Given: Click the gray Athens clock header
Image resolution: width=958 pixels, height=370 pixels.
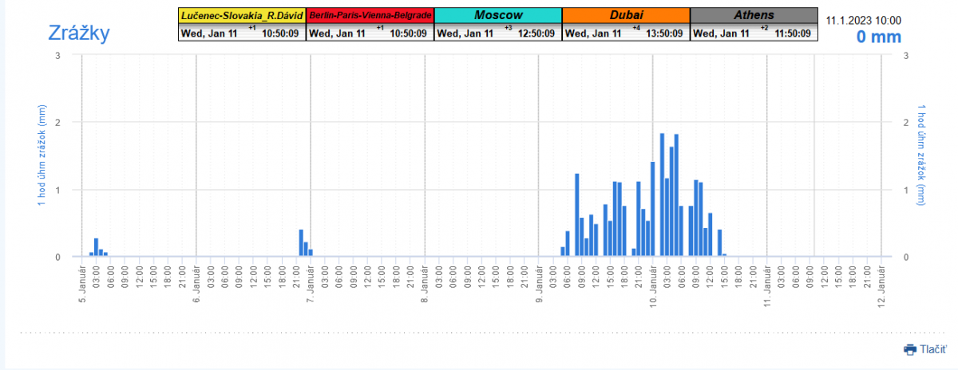Looking at the screenshot, I should pyautogui.click(x=754, y=15).
